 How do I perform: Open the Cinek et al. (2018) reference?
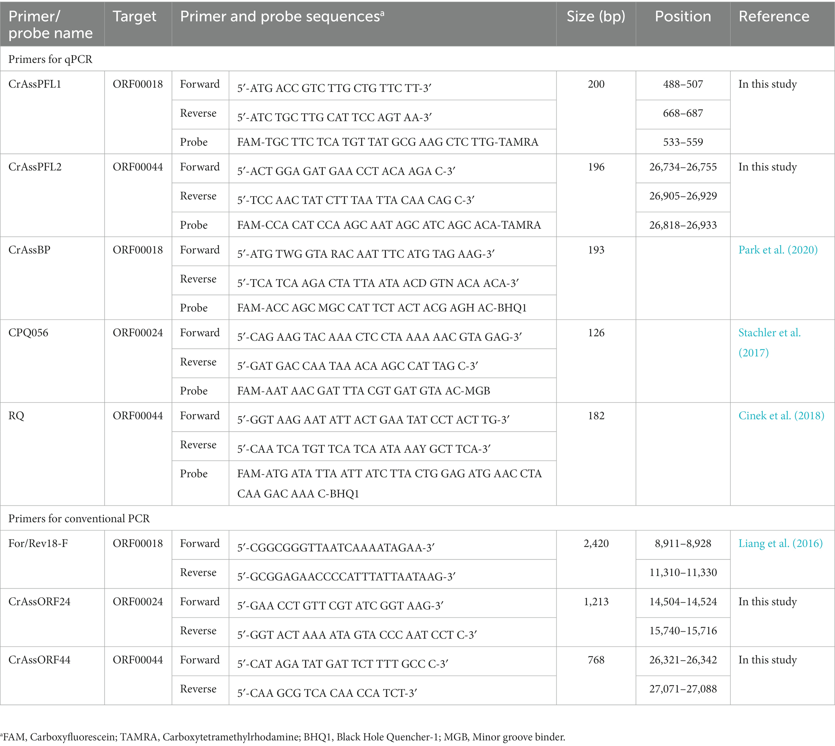point(781,416)
